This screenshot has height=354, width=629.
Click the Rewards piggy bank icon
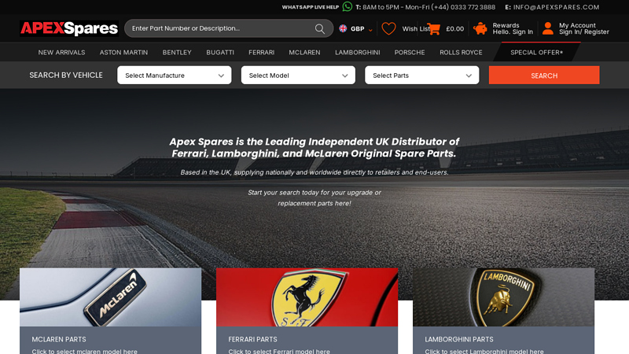[480, 28]
